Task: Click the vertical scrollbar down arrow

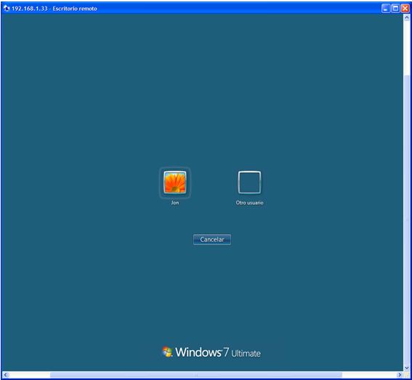Action: click(x=406, y=368)
